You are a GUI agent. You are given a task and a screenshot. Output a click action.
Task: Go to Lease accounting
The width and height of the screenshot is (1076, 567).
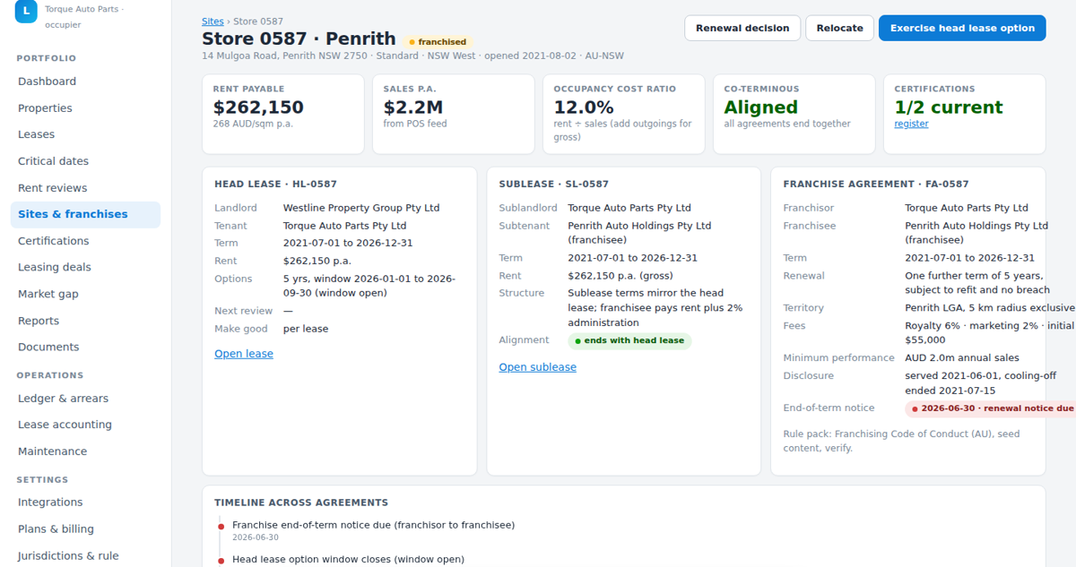(x=85, y=425)
